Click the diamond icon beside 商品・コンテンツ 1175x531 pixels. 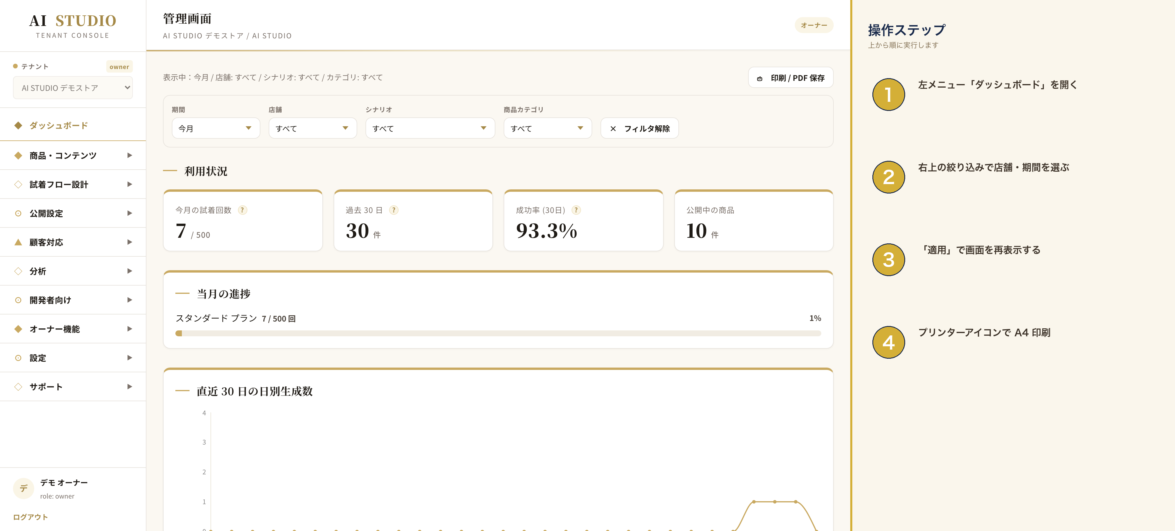[18, 155]
